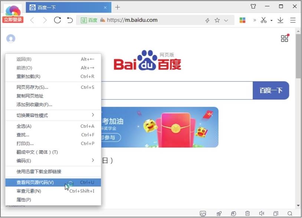Choose 返回(B) from the context menu
302x218 pixels.
point(53,59)
